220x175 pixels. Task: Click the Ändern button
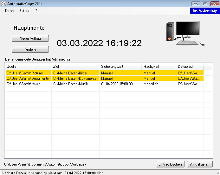tap(30, 50)
